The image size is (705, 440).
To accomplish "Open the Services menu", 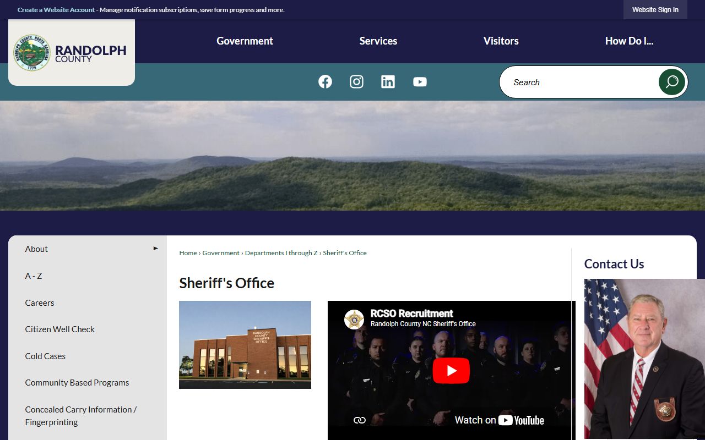I will (x=378, y=41).
